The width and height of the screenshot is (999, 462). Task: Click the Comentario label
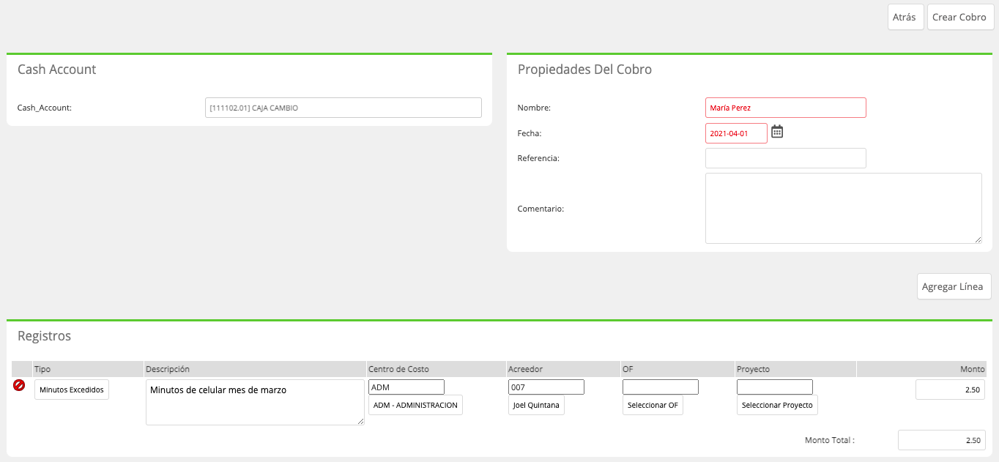coord(541,209)
